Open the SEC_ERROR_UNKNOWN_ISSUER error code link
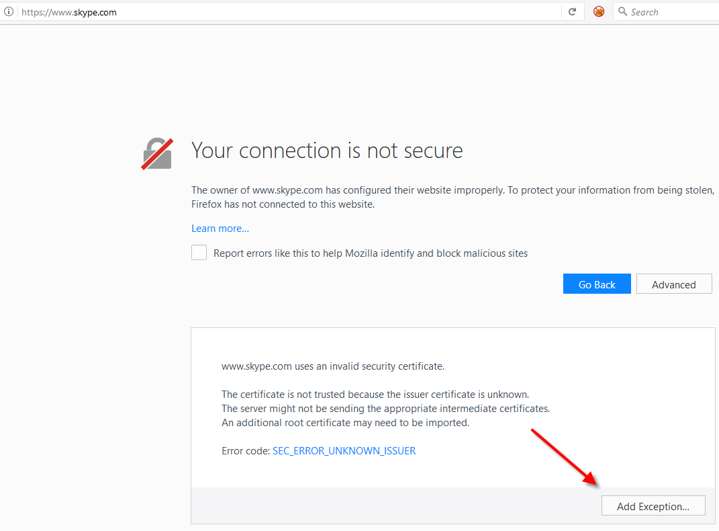 click(344, 451)
